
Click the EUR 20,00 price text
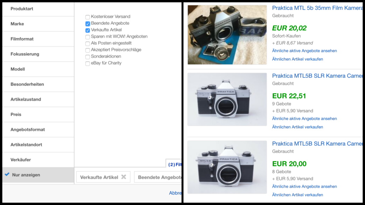[x=289, y=164]
